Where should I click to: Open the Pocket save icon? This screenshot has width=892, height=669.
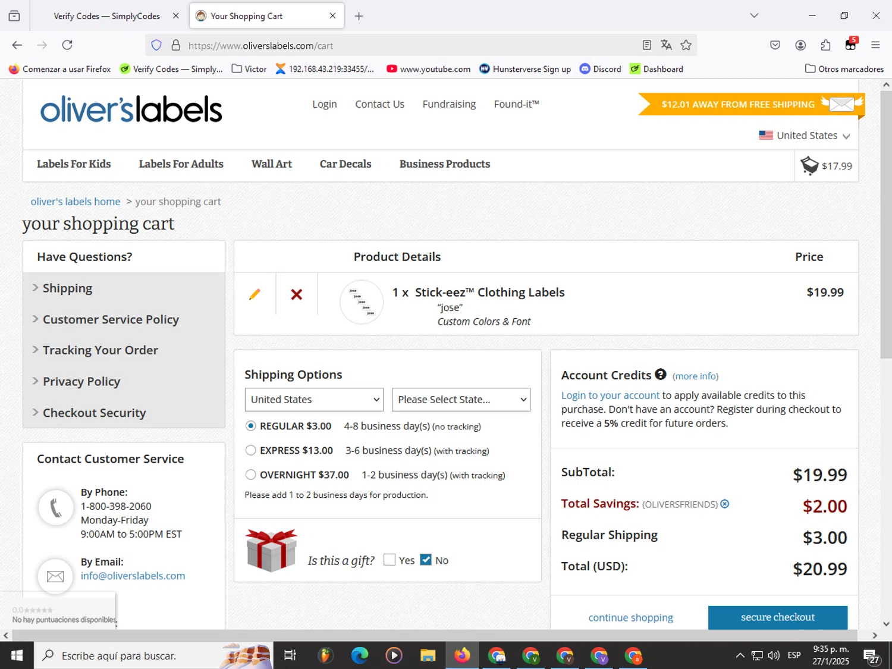pos(775,45)
